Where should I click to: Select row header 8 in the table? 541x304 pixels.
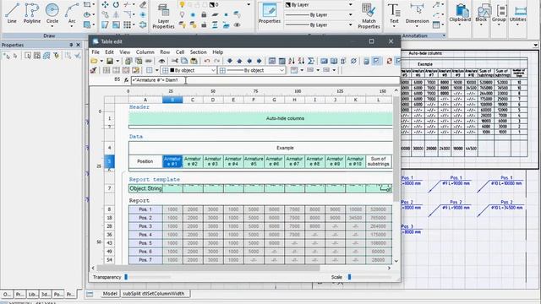[x=109, y=209]
